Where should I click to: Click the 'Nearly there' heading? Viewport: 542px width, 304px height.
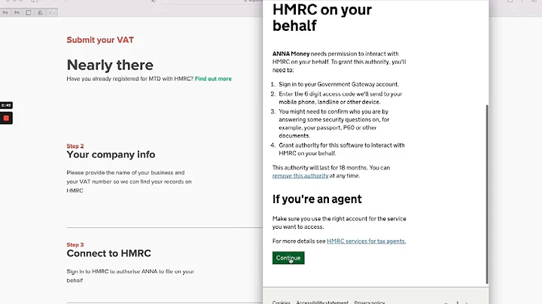pos(110,65)
